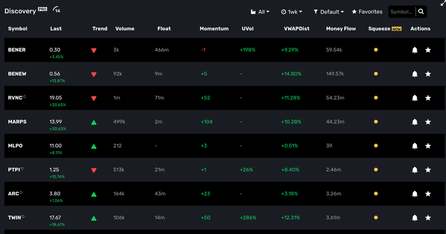This screenshot has width=446, height=234.
Task: Toggle favorite star for MLPO
Action: tap(428, 146)
